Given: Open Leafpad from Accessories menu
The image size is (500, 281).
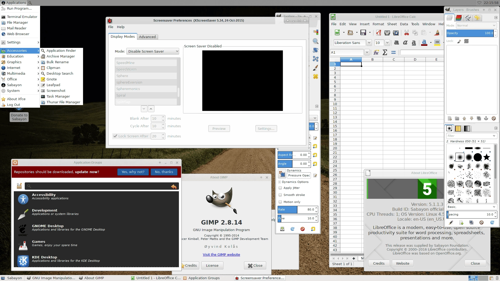Looking at the screenshot, I should (61, 85).
